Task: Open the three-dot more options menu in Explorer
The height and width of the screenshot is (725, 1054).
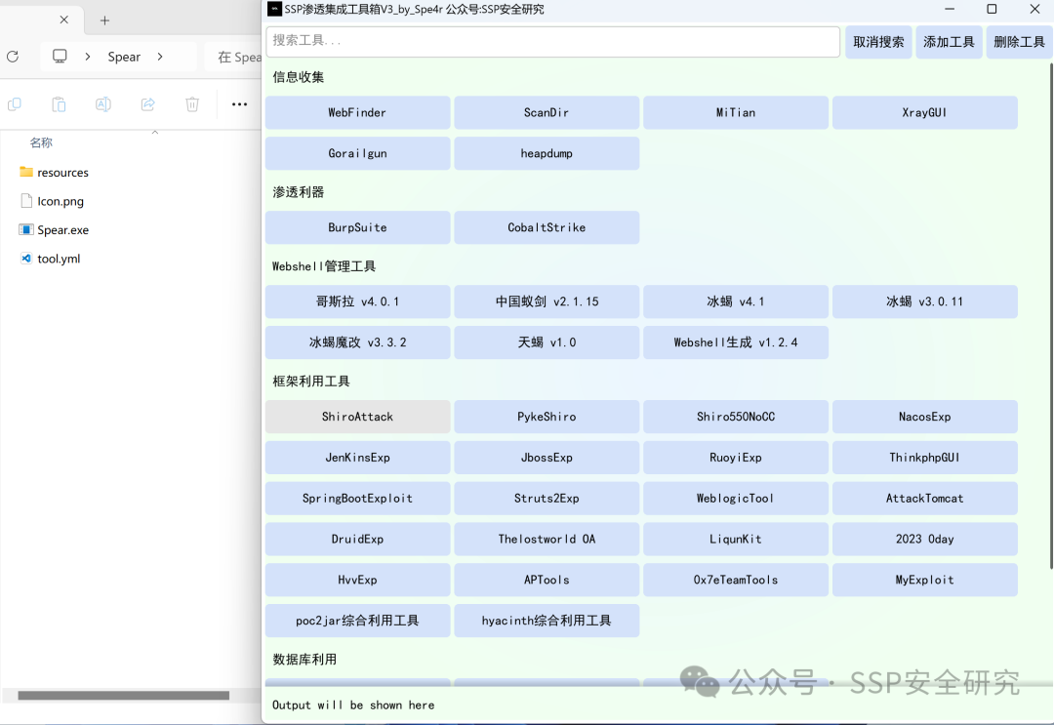Action: pos(239,104)
